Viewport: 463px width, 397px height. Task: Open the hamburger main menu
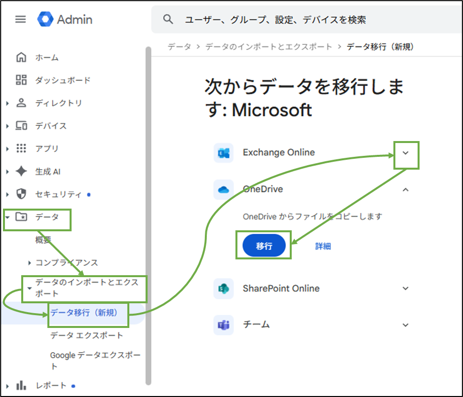click(x=21, y=19)
